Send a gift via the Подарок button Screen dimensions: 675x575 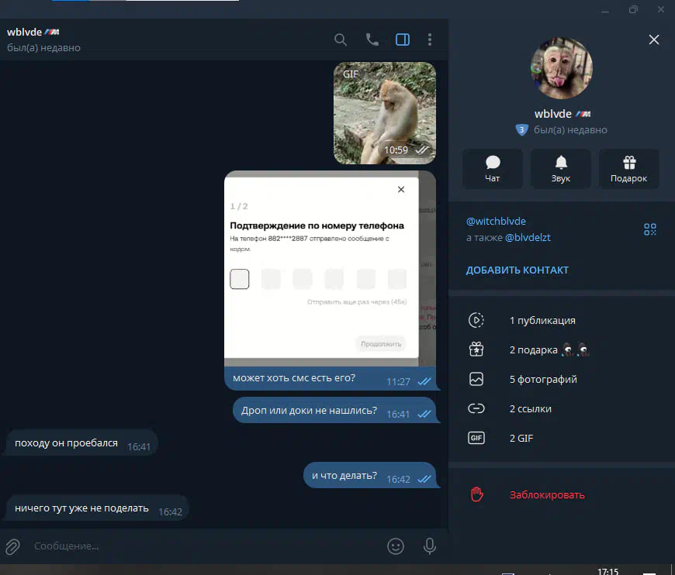628,169
